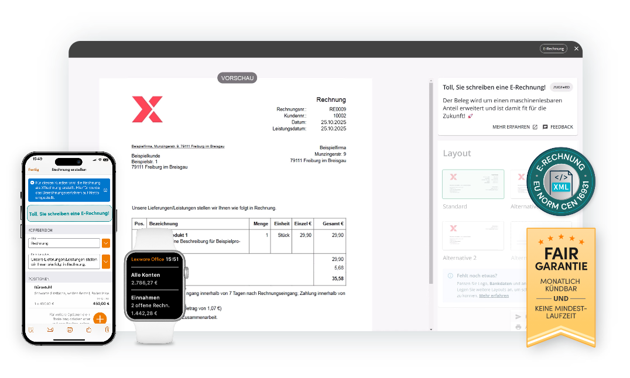Tap 'Fertig' at the top of the phone
The width and height of the screenshot is (630, 378).
pyautogui.click(x=34, y=170)
